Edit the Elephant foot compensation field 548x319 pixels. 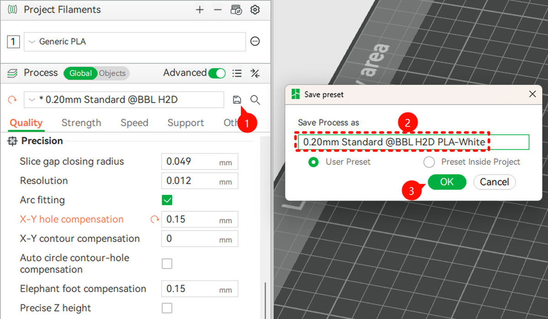click(200, 289)
